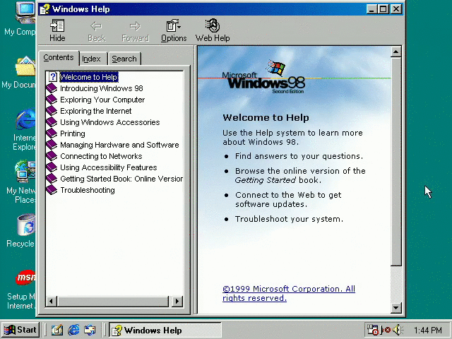
Task: Expand 'Managing Hardware and Software' topic
Action: click(119, 145)
